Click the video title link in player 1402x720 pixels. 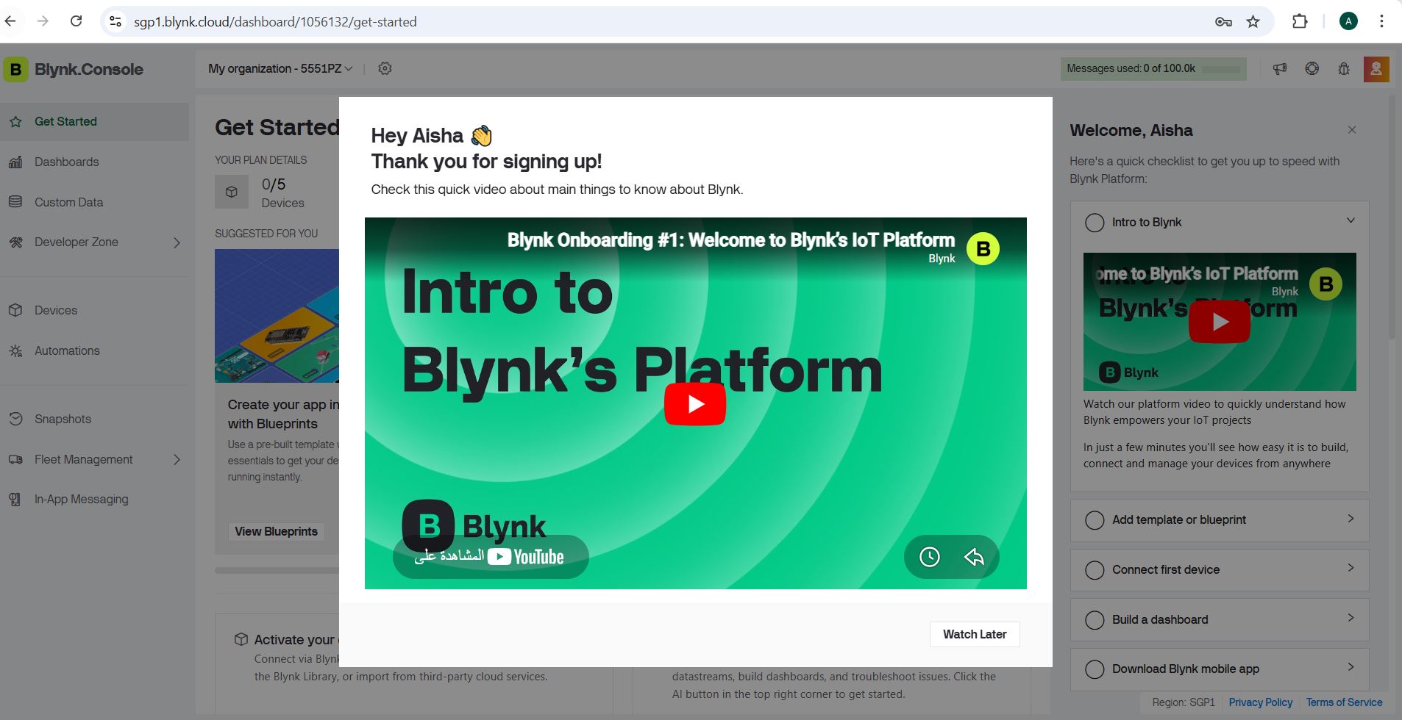730,240
